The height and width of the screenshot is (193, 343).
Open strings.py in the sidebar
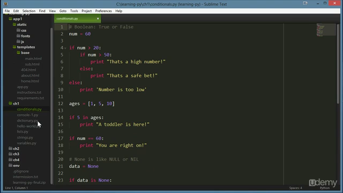pos(25,137)
